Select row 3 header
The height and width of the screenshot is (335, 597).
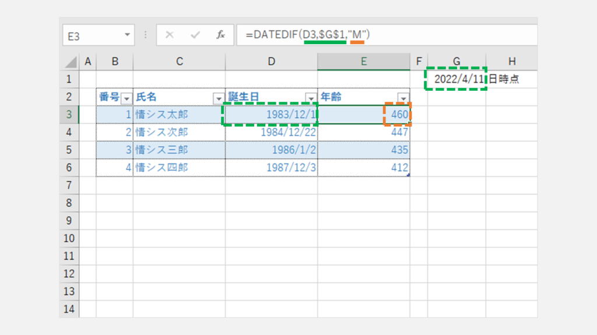tap(69, 115)
